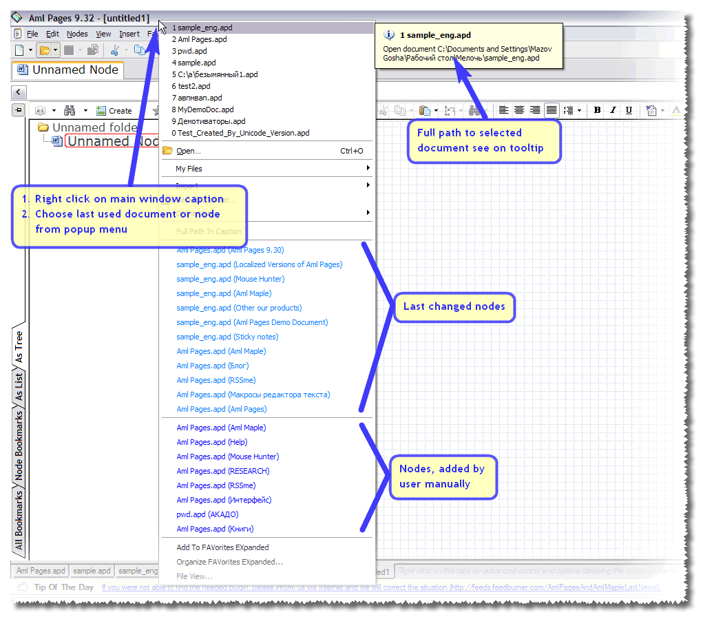Click the notepad document icon beside File menu
This screenshot has height=619, width=703.
(17, 34)
